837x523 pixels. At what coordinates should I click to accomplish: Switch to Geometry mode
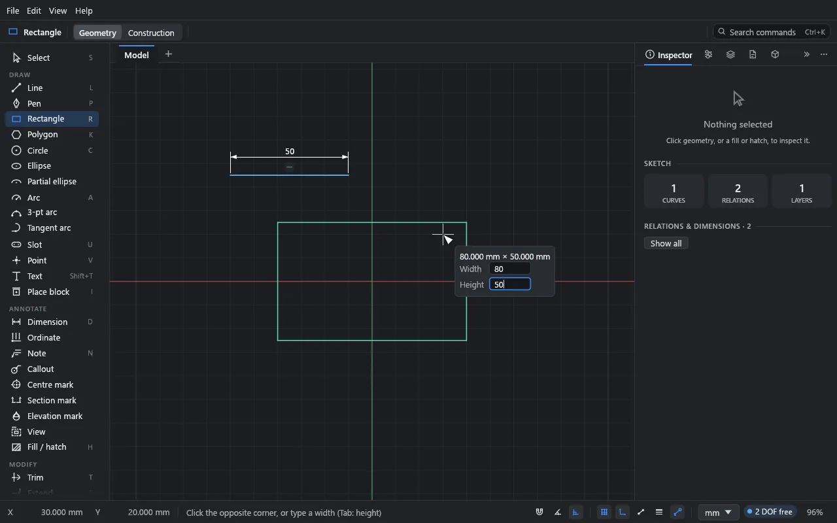tap(97, 33)
